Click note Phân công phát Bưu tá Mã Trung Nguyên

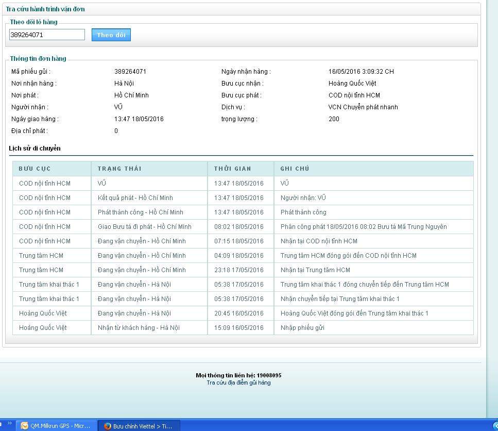pyautogui.click(x=364, y=227)
